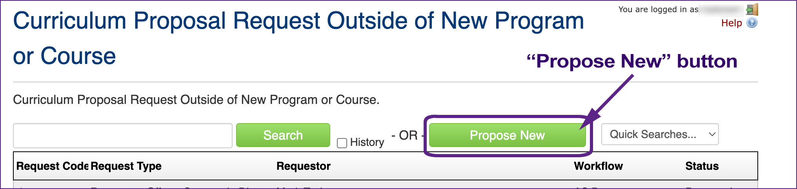The height and width of the screenshot is (189, 797).
Task: Click the search text field
Action: 123,136
